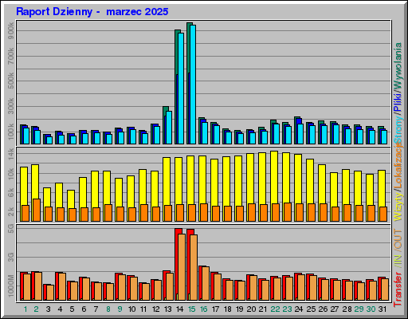Click the day '5' label on the bottom axis
408x319 pixels.
[x=72, y=309]
